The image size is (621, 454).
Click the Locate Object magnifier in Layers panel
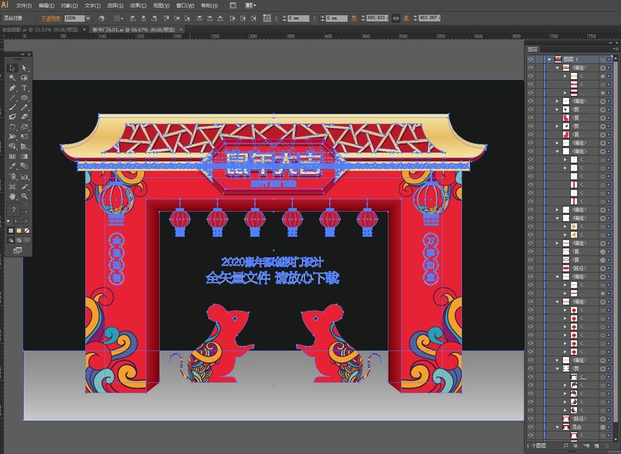coord(565,446)
